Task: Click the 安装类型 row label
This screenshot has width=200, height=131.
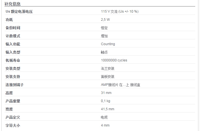Action: coord(13,68)
